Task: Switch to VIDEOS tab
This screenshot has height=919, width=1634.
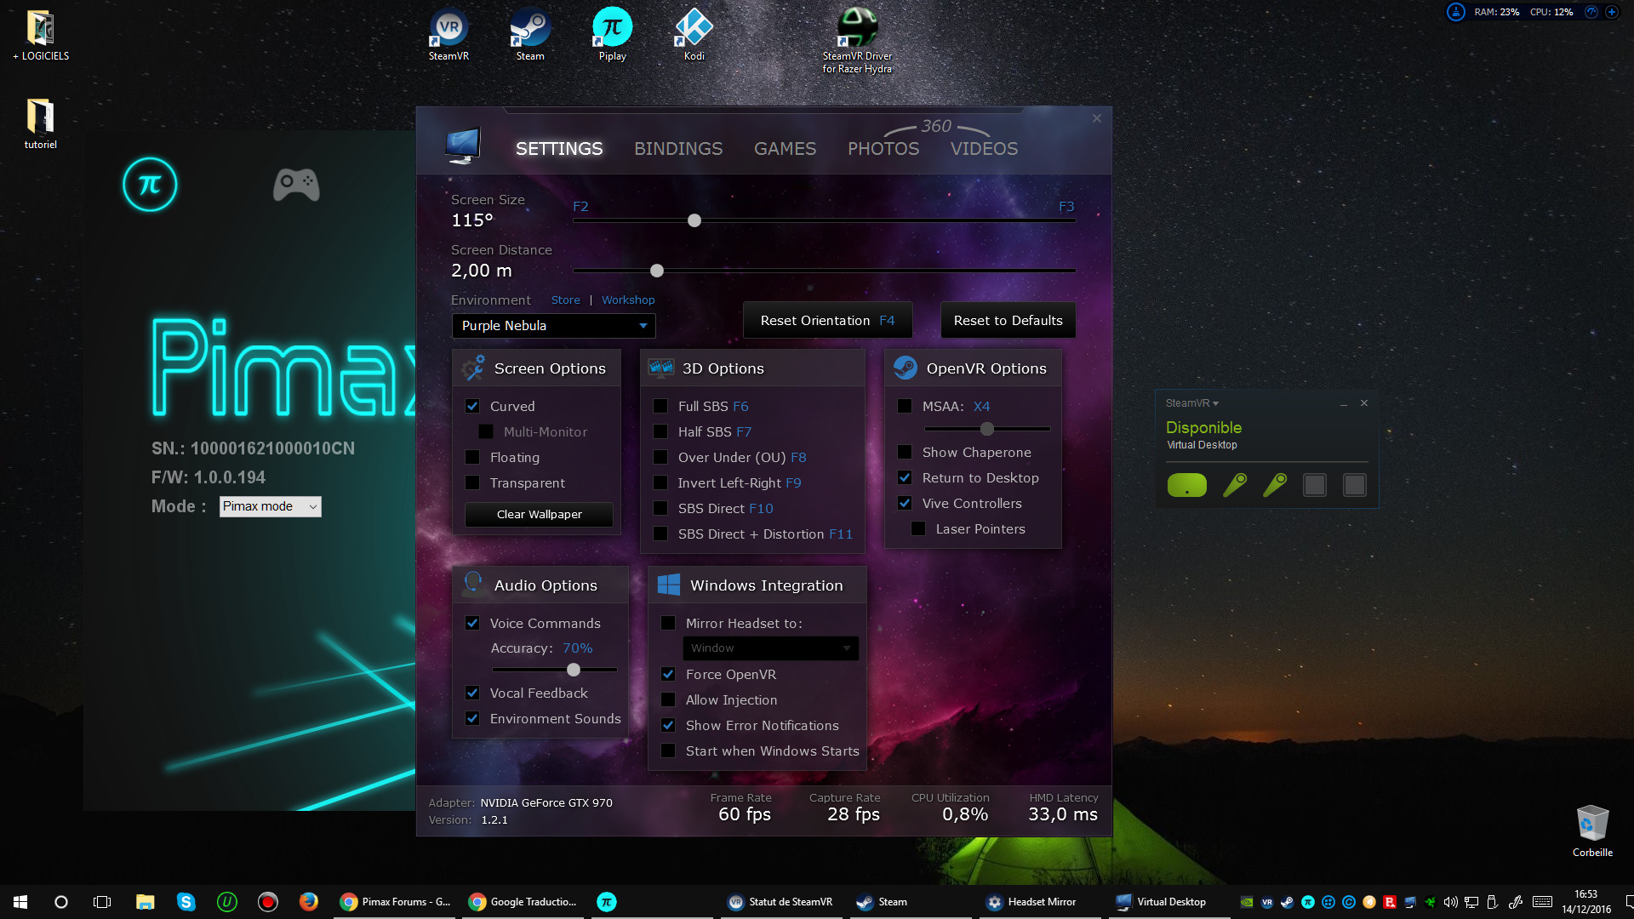Action: (984, 149)
